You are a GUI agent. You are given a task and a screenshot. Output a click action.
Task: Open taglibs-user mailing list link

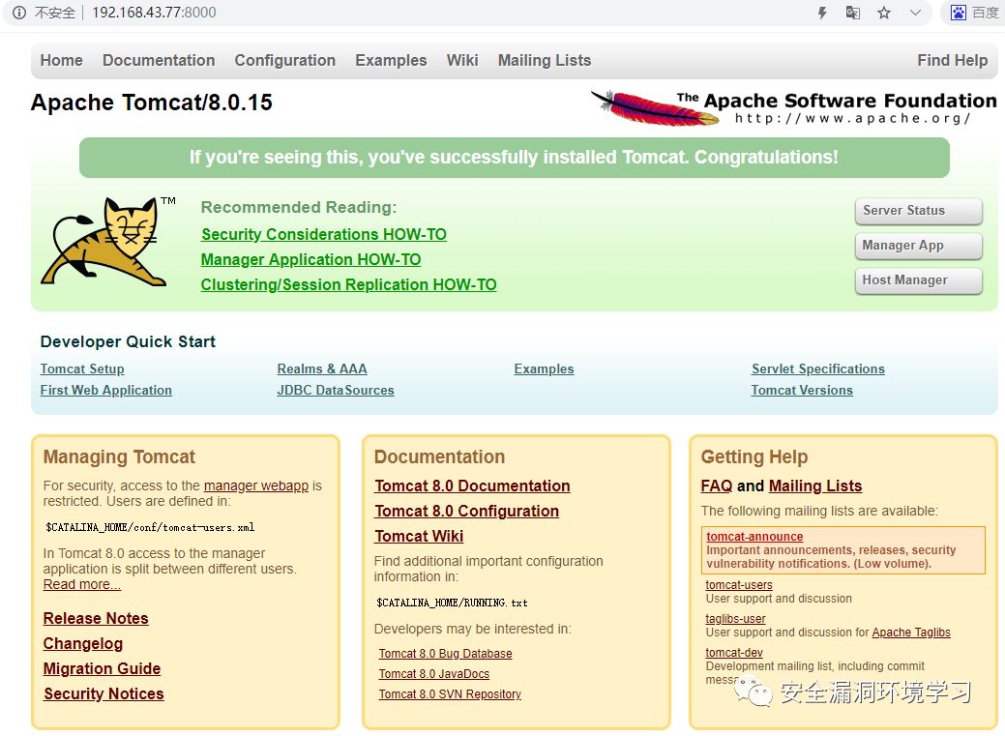pyautogui.click(x=735, y=619)
